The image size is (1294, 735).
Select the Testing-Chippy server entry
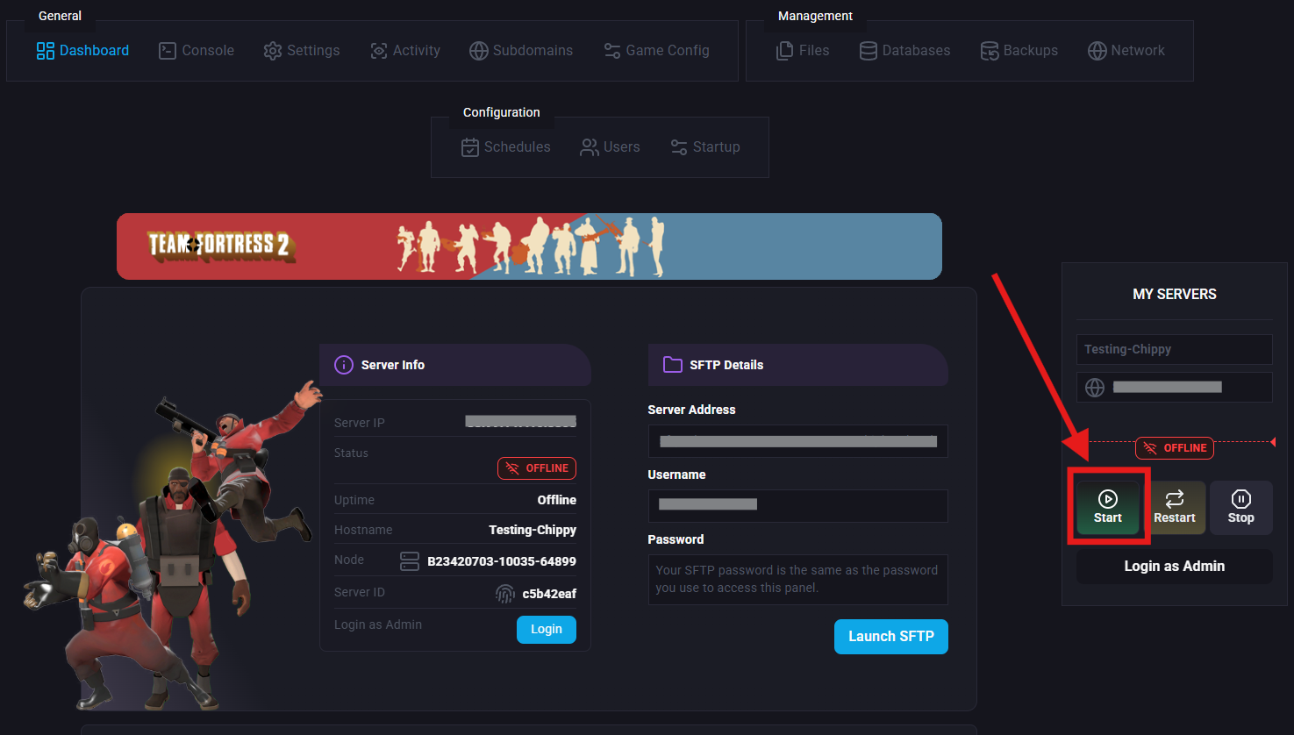click(x=1175, y=349)
